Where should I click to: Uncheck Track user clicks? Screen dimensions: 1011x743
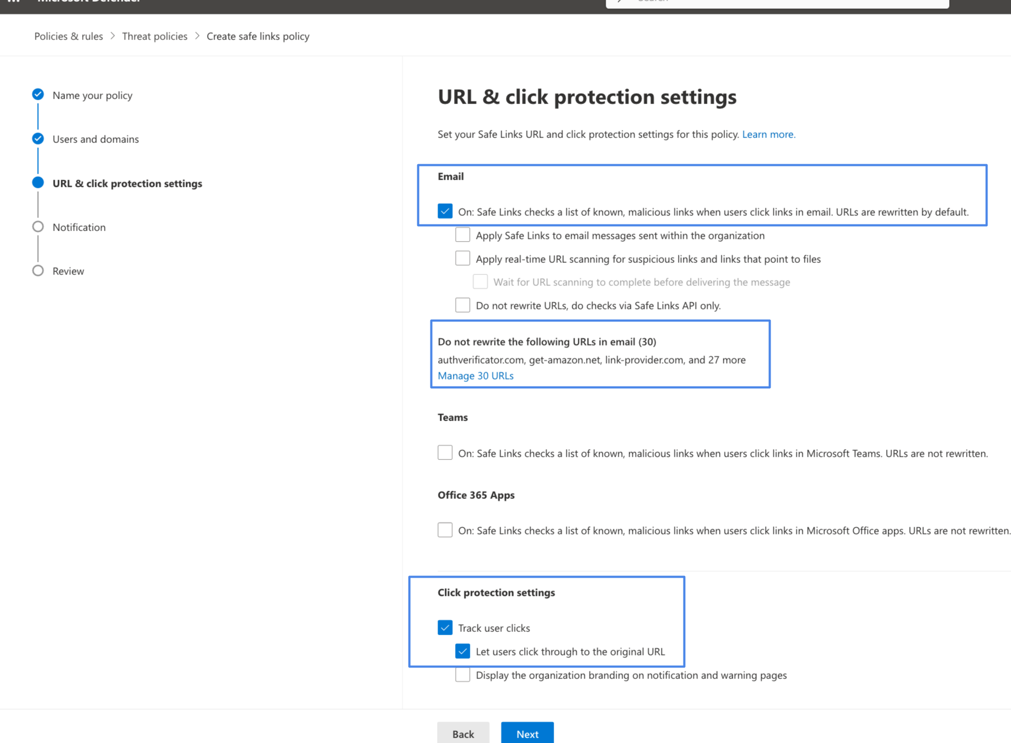pos(445,627)
